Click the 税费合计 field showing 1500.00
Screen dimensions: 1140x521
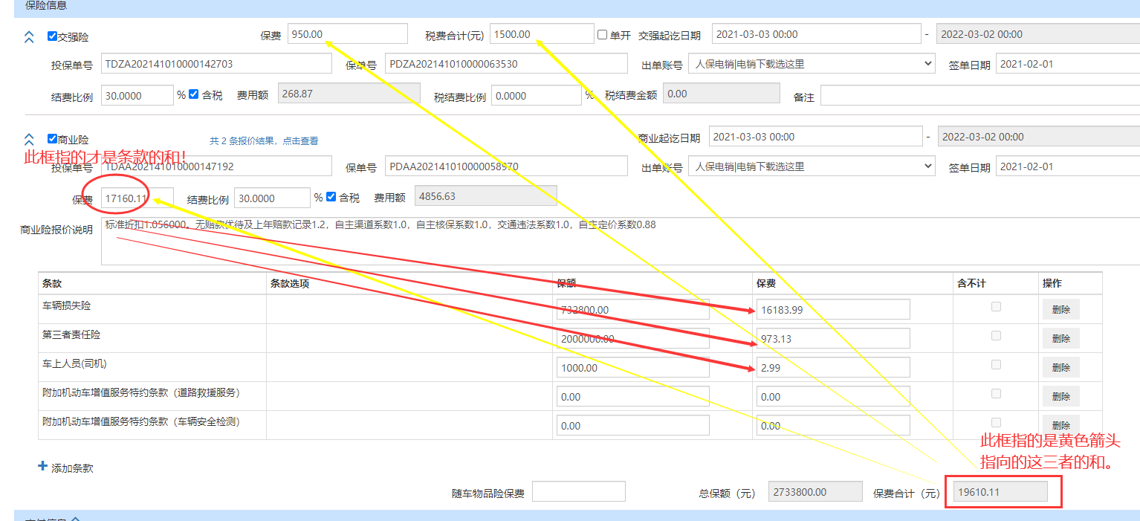[542, 34]
